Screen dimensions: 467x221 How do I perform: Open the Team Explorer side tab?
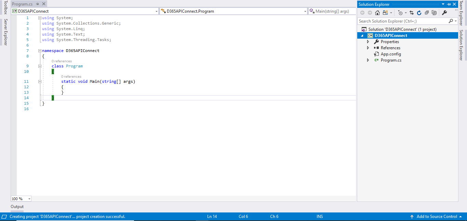(461, 13)
